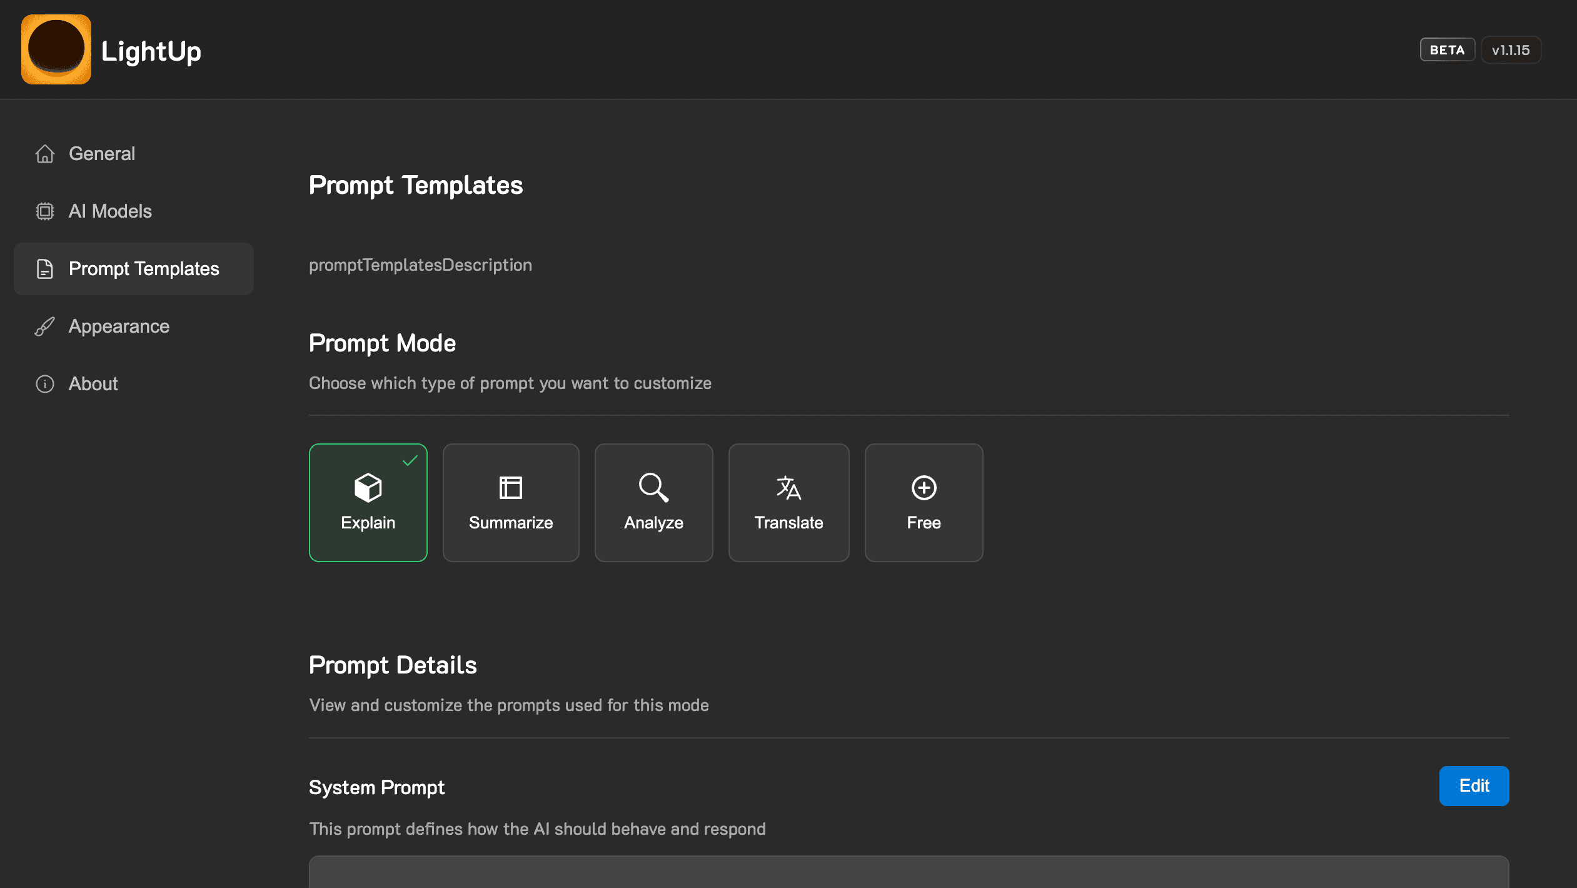Open Appearance settings
1577x888 pixels.
(x=119, y=326)
